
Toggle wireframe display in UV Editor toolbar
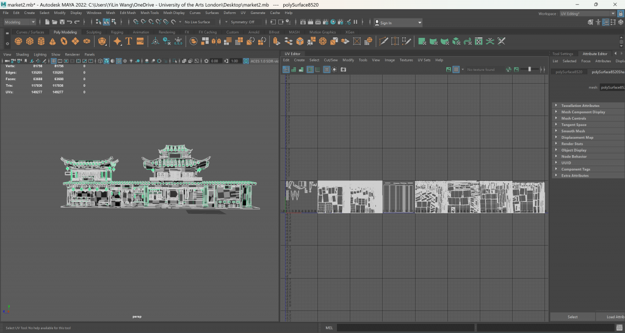coord(286,70)
